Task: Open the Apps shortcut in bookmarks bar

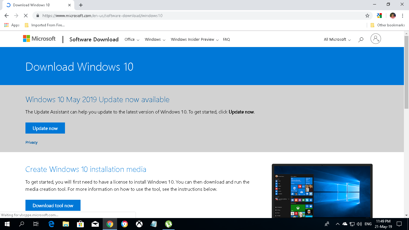Action: point(12,25)
